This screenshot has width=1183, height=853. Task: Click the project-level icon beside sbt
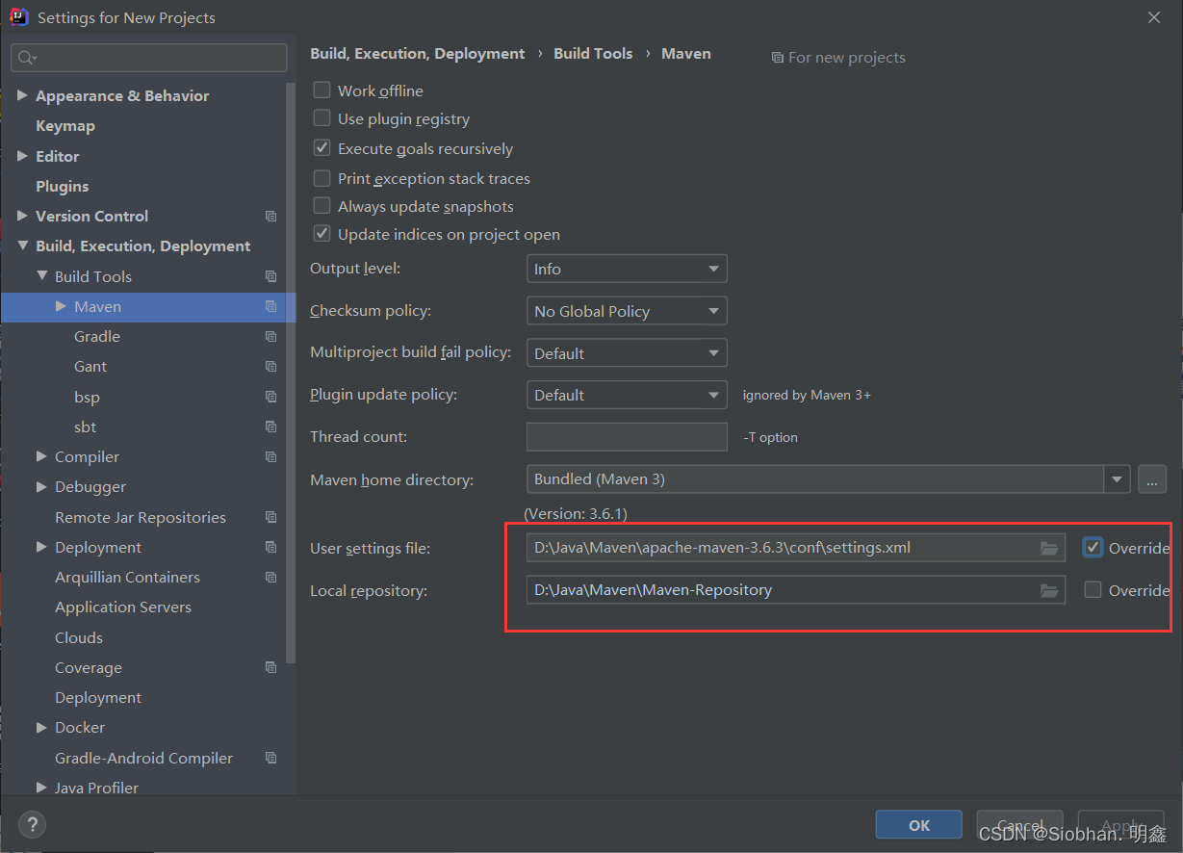click(270, 426)
